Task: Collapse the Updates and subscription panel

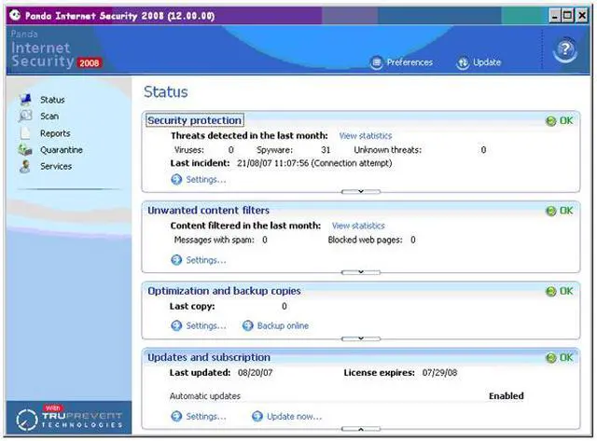Action: 359,429
